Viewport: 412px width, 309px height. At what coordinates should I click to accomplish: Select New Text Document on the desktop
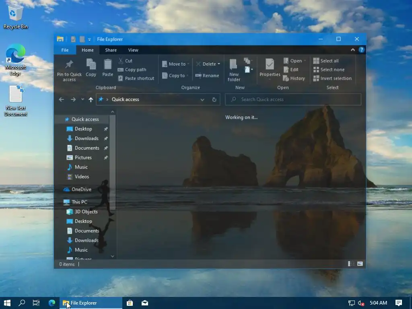tap(16, 101)
